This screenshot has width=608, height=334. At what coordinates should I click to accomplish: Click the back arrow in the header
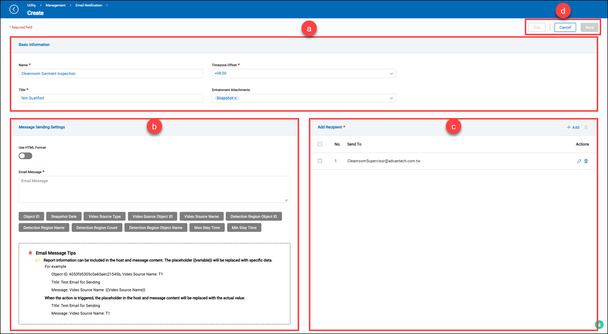coord(14,9)
